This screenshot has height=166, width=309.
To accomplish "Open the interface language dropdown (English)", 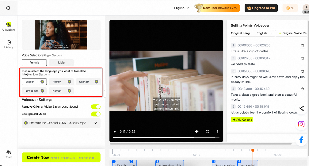I will click(x=181, y=8).
